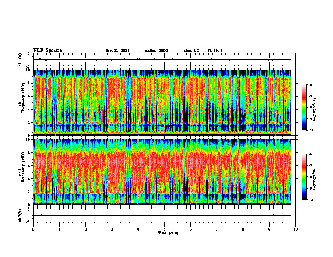Select the "Sep. 21, 2021" date text
Image resolution: width=333 pixels, height=257 pixels.
[x=117, y=50]
